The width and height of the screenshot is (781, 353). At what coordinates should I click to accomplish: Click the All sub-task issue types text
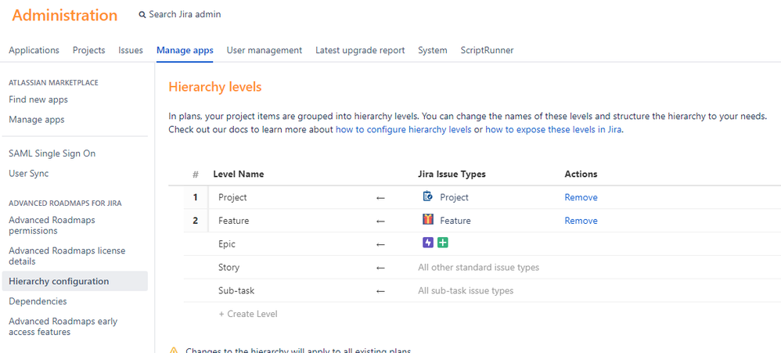point(466,290)
